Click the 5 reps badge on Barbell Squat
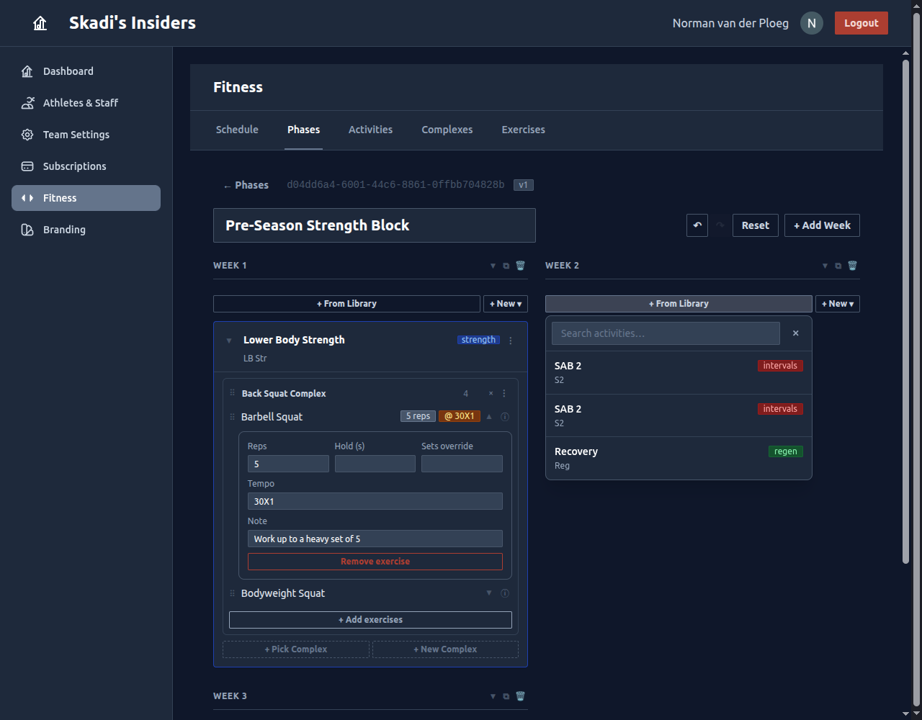The width and height of the screenshot is (922, 720). click(x=418, y=416)
